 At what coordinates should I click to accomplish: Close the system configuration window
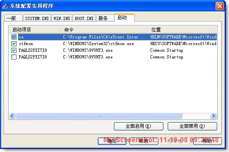pyautogui.click(x=220, y=6)
